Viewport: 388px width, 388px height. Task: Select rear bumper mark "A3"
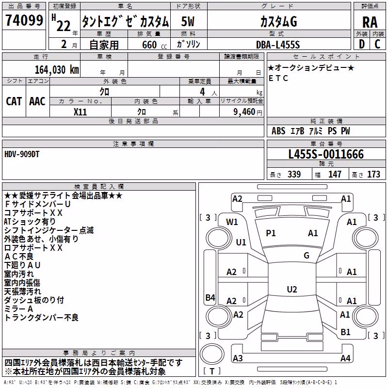tap(238, 358)
